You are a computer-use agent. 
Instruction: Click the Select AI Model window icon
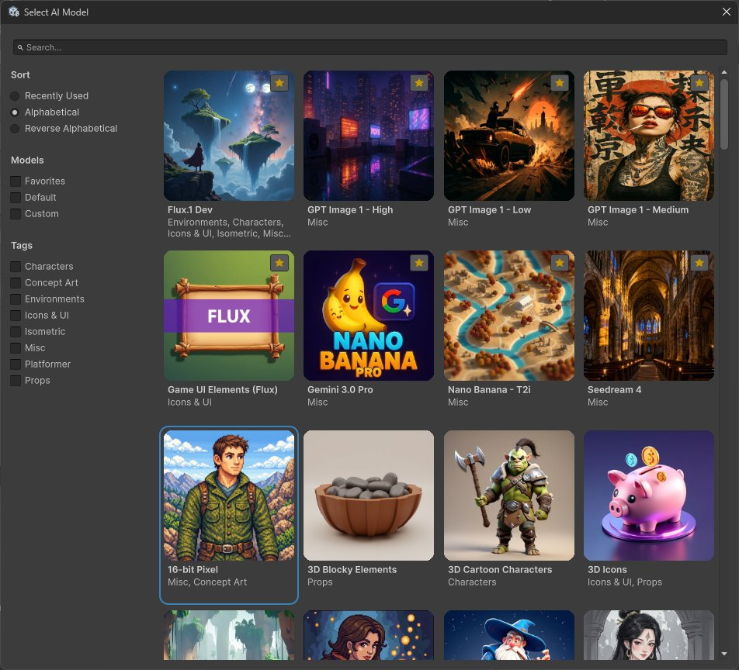click(14, 12)
